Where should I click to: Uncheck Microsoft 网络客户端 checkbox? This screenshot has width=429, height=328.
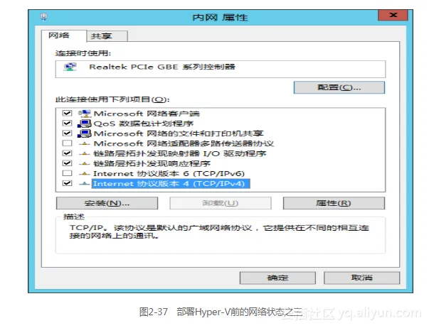click(67, 114)
